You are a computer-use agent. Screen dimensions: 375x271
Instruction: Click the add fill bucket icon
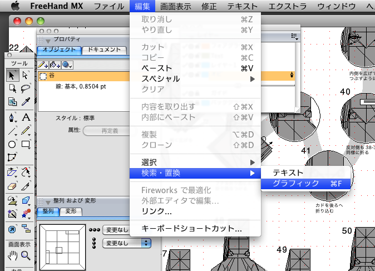tap(55, 65)
